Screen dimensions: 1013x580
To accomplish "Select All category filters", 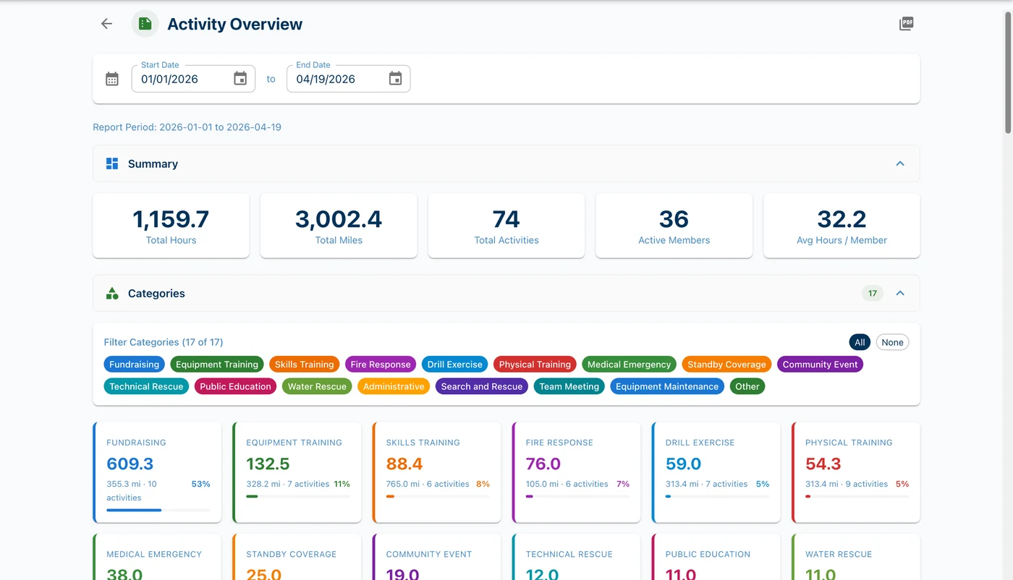I will coord(860,342).
